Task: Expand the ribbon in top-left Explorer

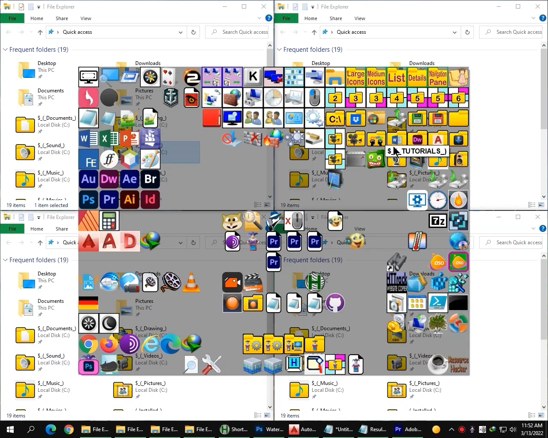Action: (259, 18)
